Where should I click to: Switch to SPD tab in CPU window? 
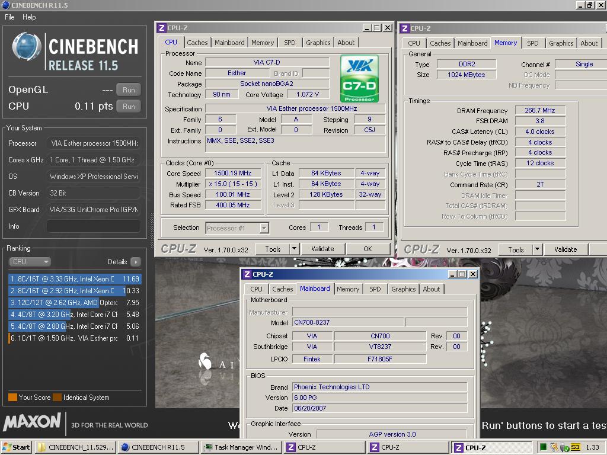pyautogui.click(x=289, y=43)
